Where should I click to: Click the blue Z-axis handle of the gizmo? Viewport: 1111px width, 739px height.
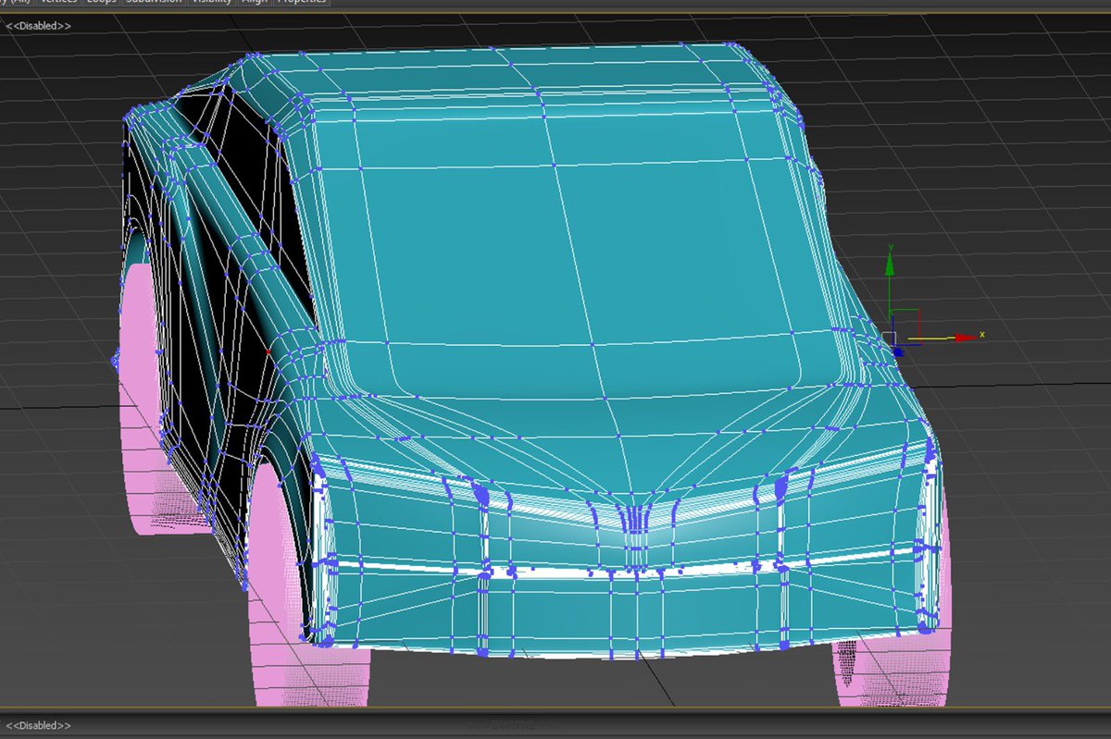pos(897,351)
